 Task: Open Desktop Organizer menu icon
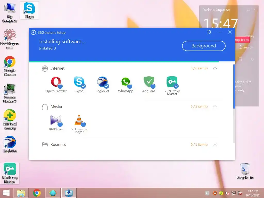(x=249, y=10)
